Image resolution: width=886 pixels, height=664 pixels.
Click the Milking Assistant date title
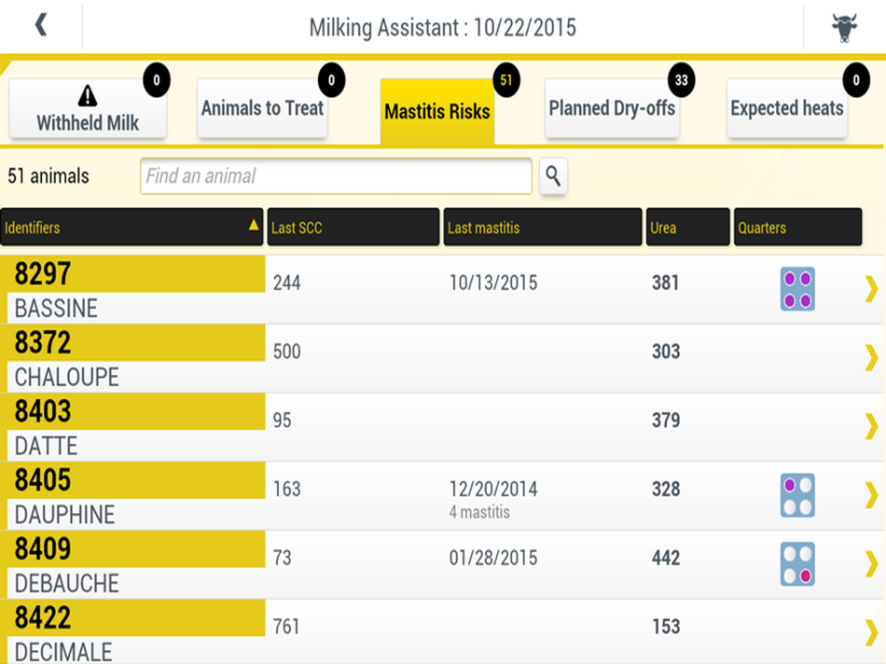click(x=442, y=28)
